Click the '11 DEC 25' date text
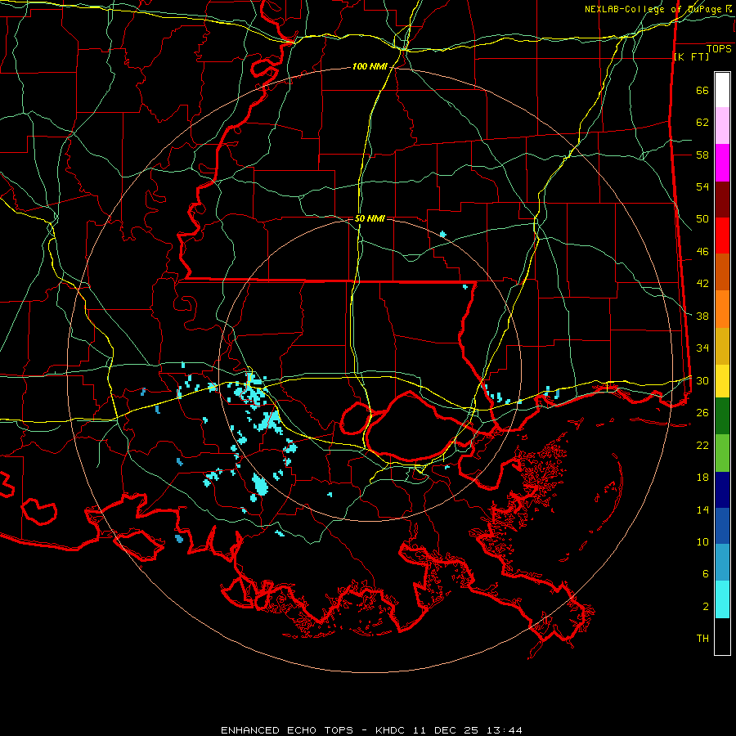This screenshot has width=736, height=736. pos(446,730)
